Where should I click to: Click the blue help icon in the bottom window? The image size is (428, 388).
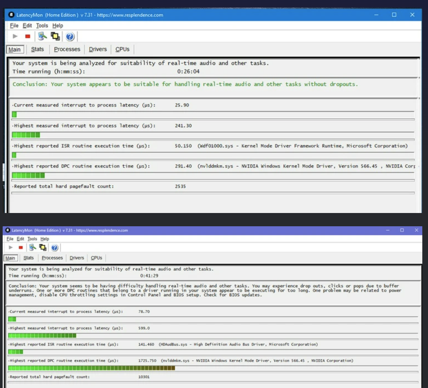tap(55, 247)
